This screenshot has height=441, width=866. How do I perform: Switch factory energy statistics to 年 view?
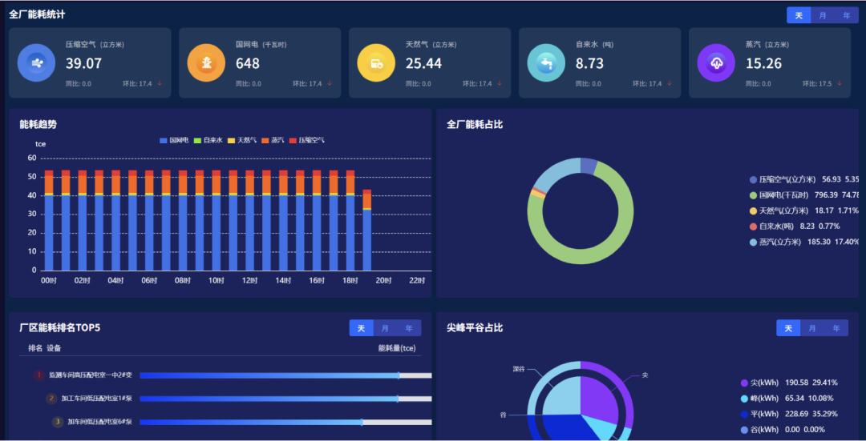846,15
